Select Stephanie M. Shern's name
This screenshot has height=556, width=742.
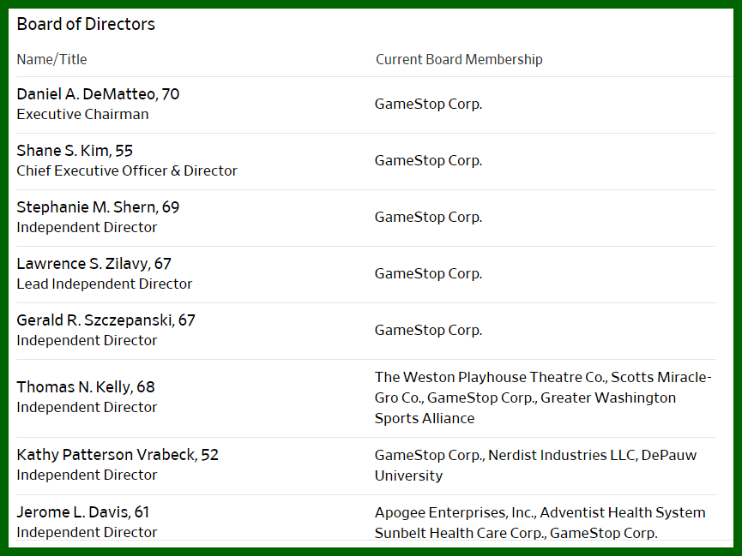point(87,207)
